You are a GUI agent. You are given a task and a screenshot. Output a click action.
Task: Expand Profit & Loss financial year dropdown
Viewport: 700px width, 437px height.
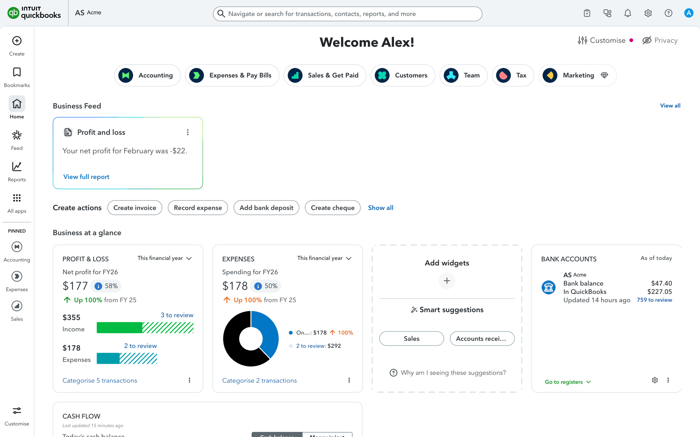pos(164,258)
